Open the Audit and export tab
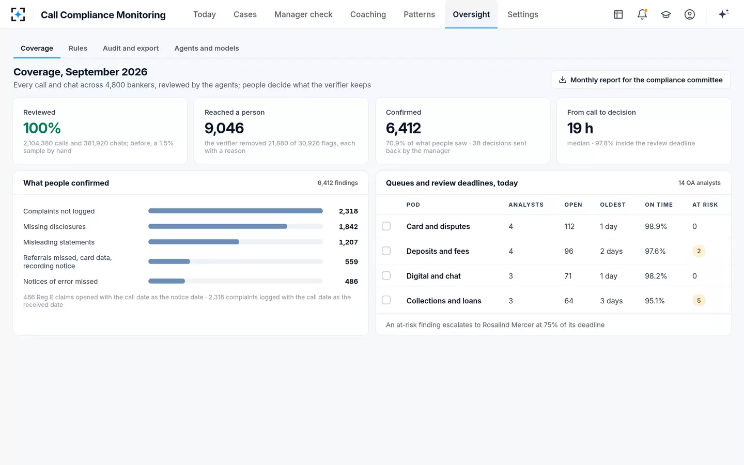 point(131,48)
